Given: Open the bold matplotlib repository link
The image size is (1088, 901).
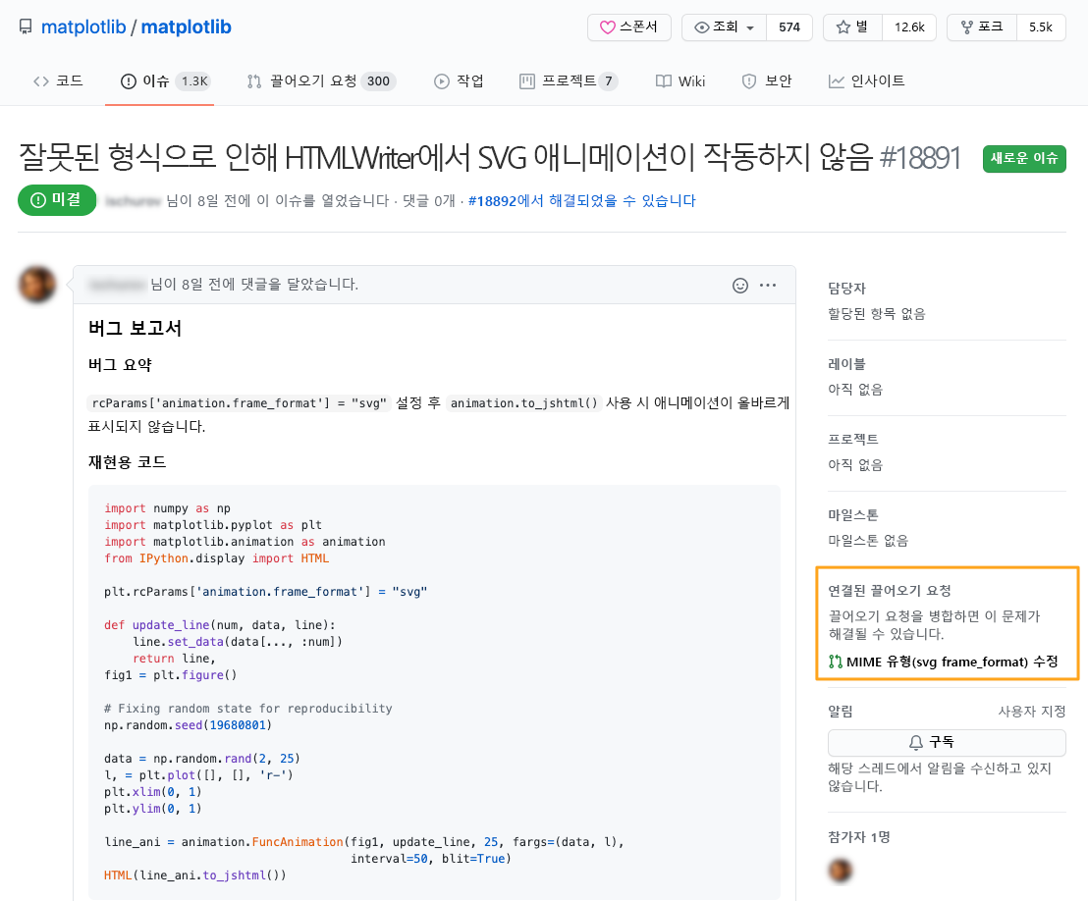Looking at the screenshot, I should (x=186, y=27).
